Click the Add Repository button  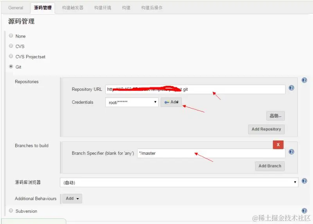pyautogui.click(x=266, y=129)
